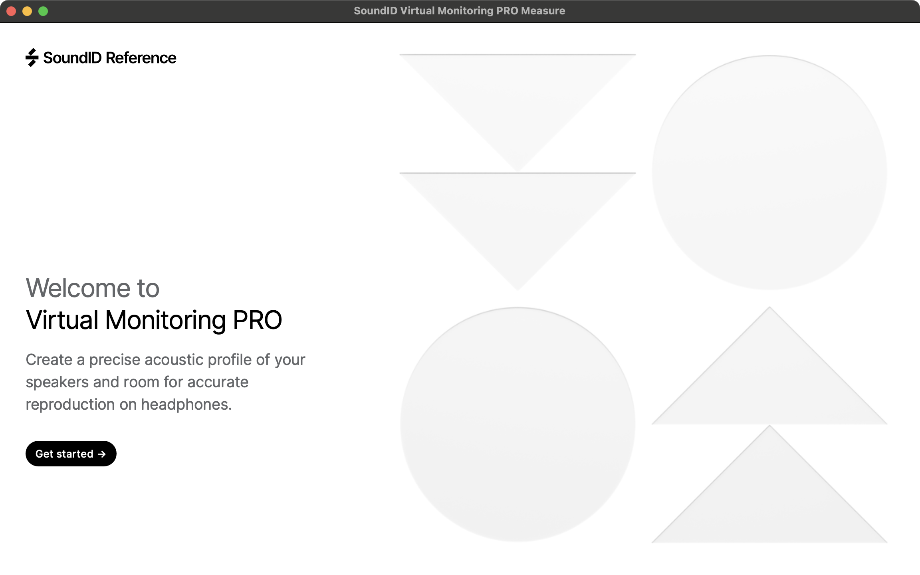Click the word Reference in the logo

[141, 58]
